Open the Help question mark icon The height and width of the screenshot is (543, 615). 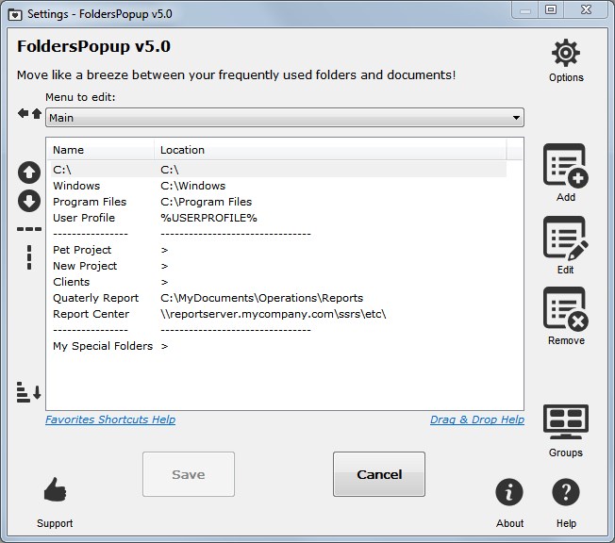566,492
